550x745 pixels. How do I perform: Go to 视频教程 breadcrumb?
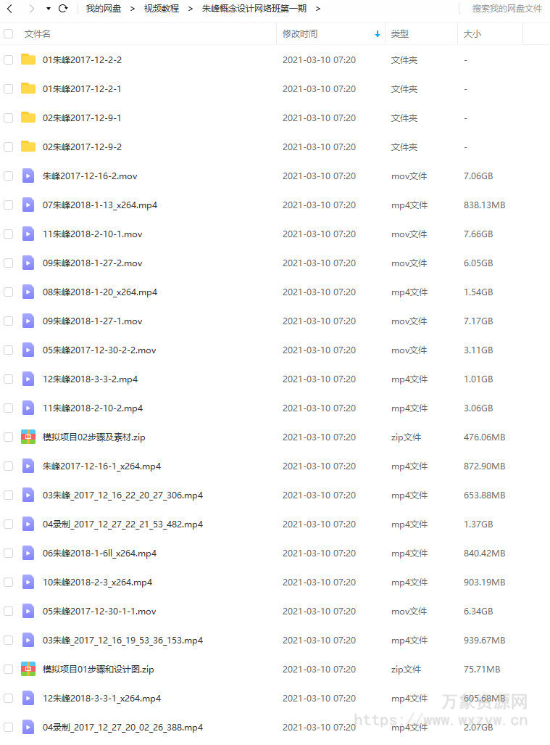(162, 9)
